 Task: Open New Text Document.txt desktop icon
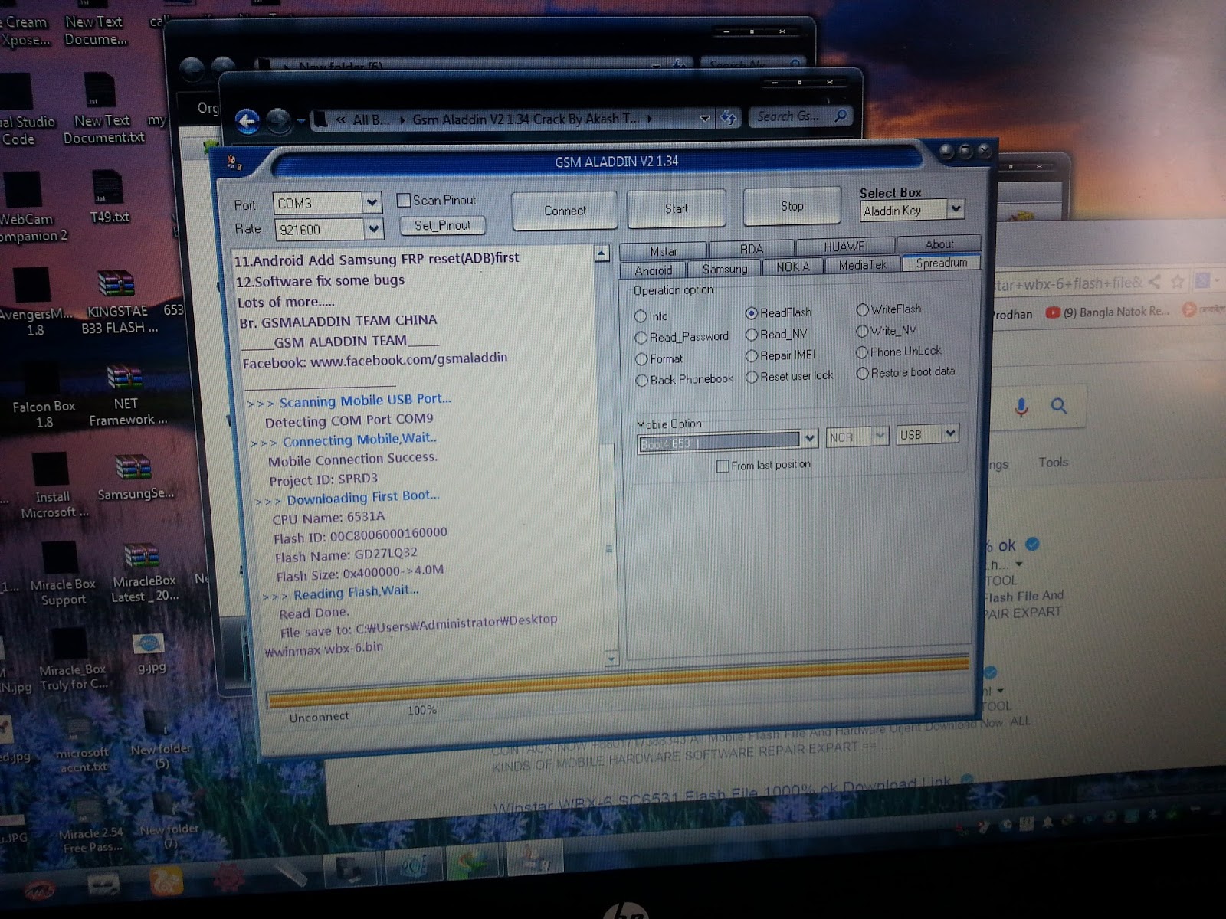click(x=103, y=109)
